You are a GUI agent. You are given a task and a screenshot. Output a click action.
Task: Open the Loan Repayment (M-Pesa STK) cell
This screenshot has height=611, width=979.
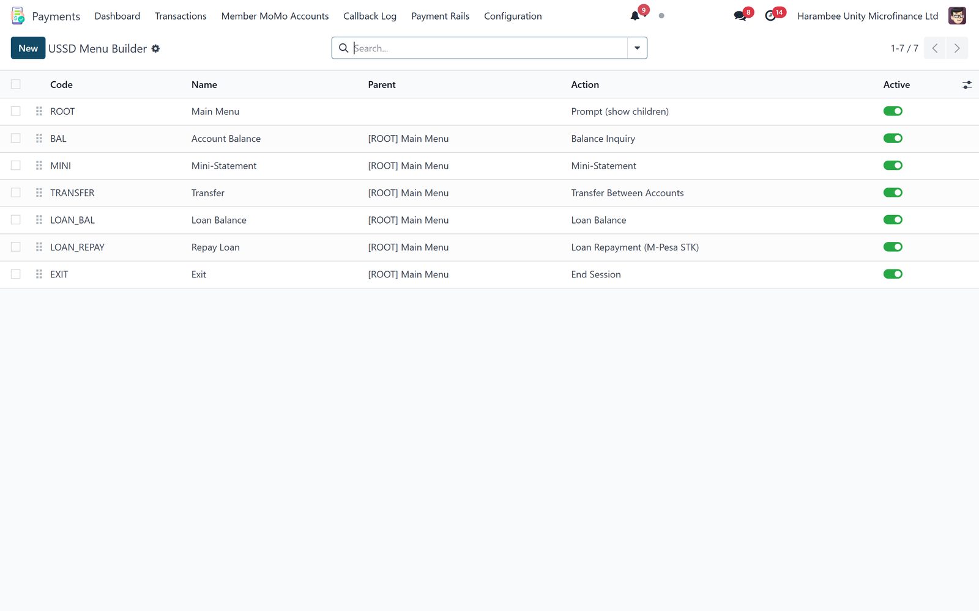click(x=635, y=247)
